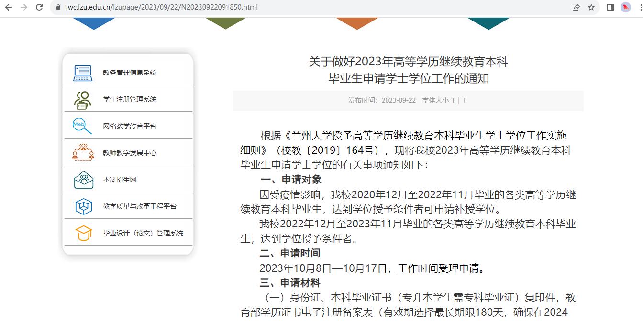
Task: Reload the current page
Action: point(39,8)
